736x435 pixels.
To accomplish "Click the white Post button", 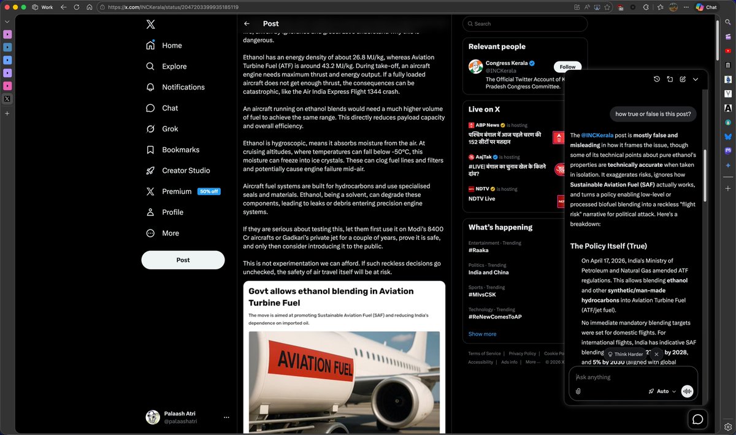I will (x=183, y=260).
